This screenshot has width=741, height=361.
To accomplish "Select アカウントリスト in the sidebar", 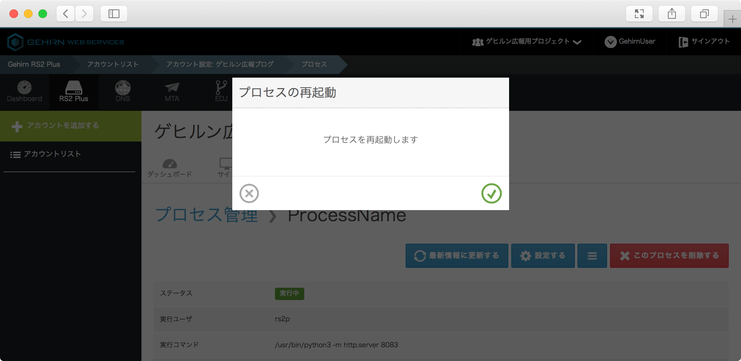I will coord(52,154).
